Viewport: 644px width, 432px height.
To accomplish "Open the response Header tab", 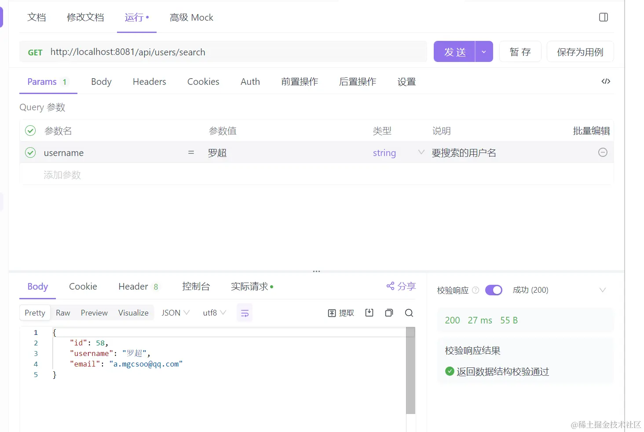I will tap(138, 287).
